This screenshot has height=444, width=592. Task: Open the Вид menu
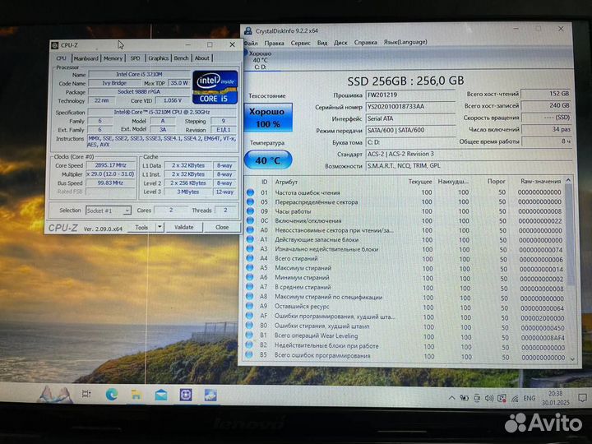pos(322,43)
